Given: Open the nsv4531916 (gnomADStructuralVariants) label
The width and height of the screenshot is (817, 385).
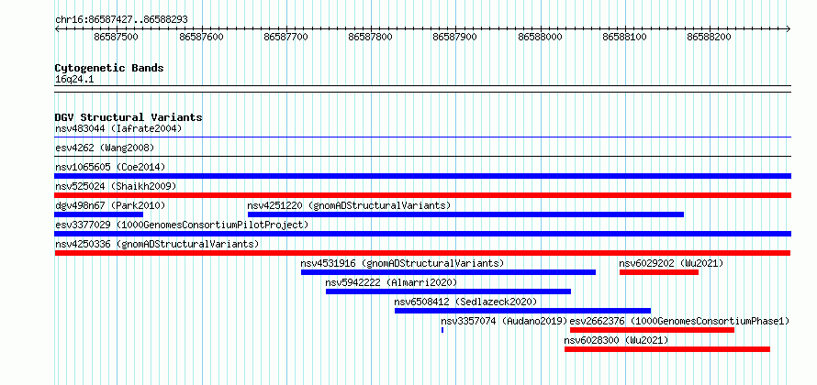Looking at the screenshot, I should pos(402,263).
